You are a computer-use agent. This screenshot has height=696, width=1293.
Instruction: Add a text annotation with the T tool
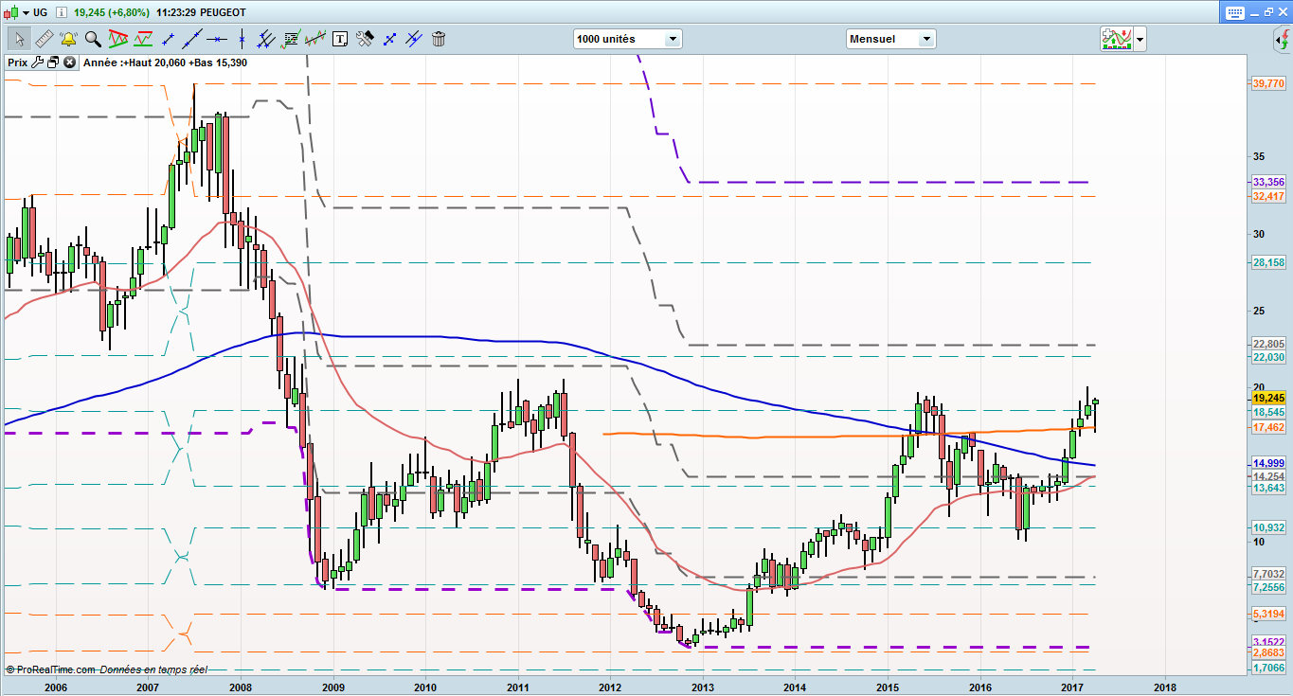(x=340, y=39)
